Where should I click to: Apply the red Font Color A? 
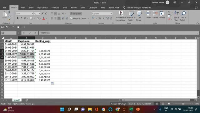(x=44, y=19)
